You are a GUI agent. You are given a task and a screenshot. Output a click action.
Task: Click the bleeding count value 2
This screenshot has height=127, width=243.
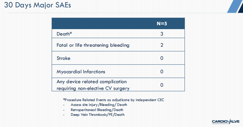tap(162, 45)
